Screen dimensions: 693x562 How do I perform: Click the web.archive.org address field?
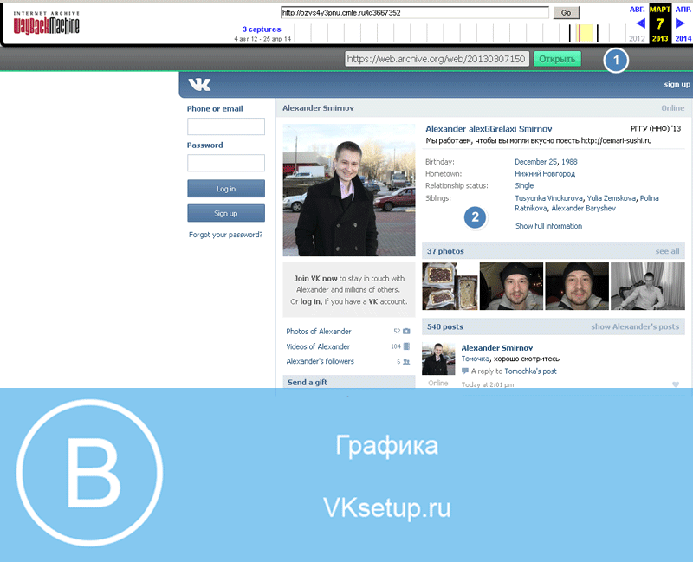click(437, 59)
